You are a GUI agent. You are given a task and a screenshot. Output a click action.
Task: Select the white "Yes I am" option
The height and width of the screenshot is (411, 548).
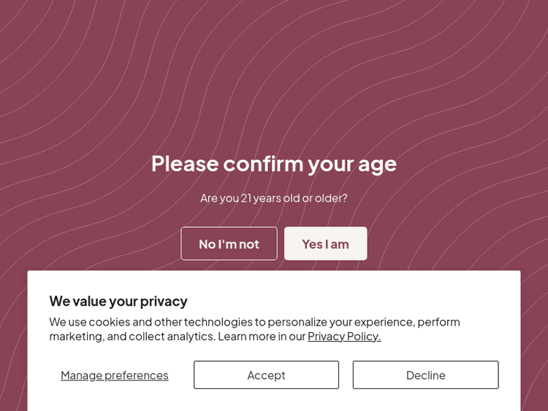click(325, 244)
